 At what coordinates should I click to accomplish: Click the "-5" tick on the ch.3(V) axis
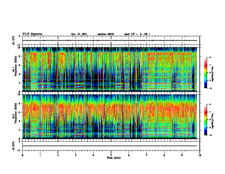pos(19,150)
